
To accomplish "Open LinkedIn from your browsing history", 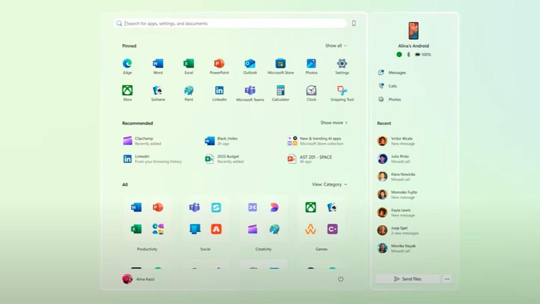I will (x=152, y=158).
